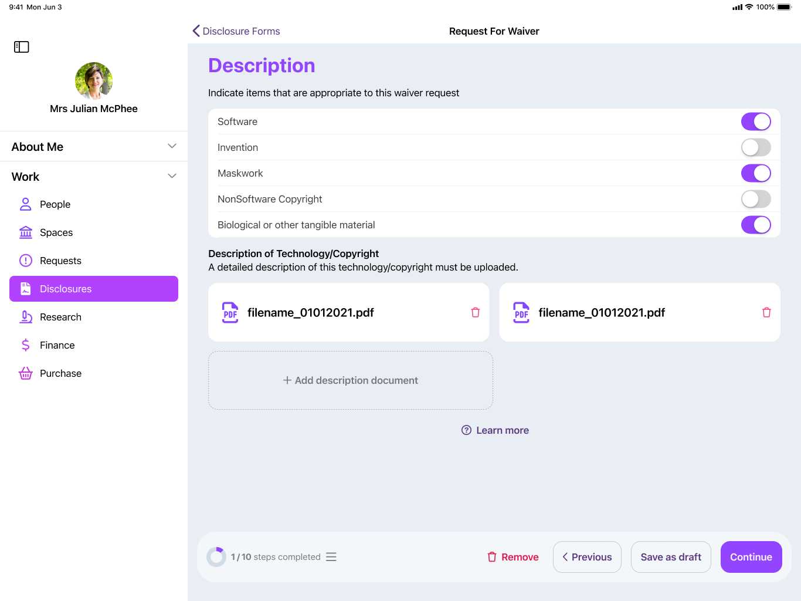Open Requests in the sidebar
This screenshot has height=601, width=801.
pos(60,261)
